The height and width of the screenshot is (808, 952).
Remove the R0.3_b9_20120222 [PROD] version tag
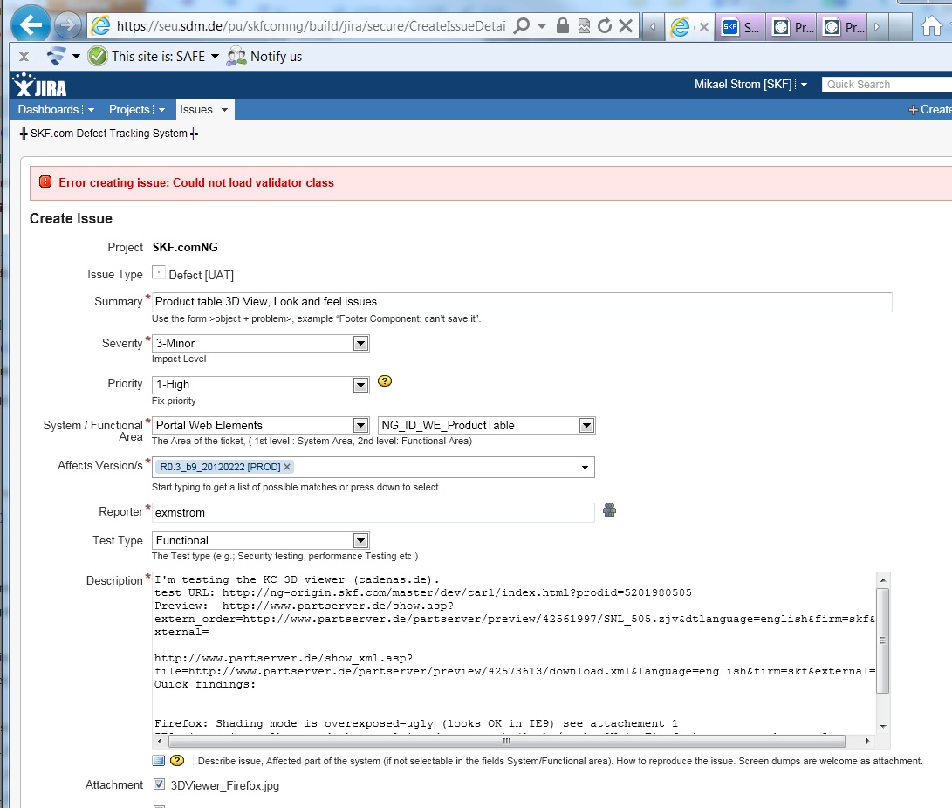[x=287, y=467]
